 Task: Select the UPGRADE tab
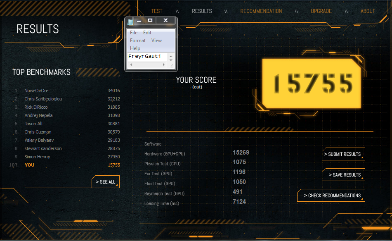[x=321, y=11]
